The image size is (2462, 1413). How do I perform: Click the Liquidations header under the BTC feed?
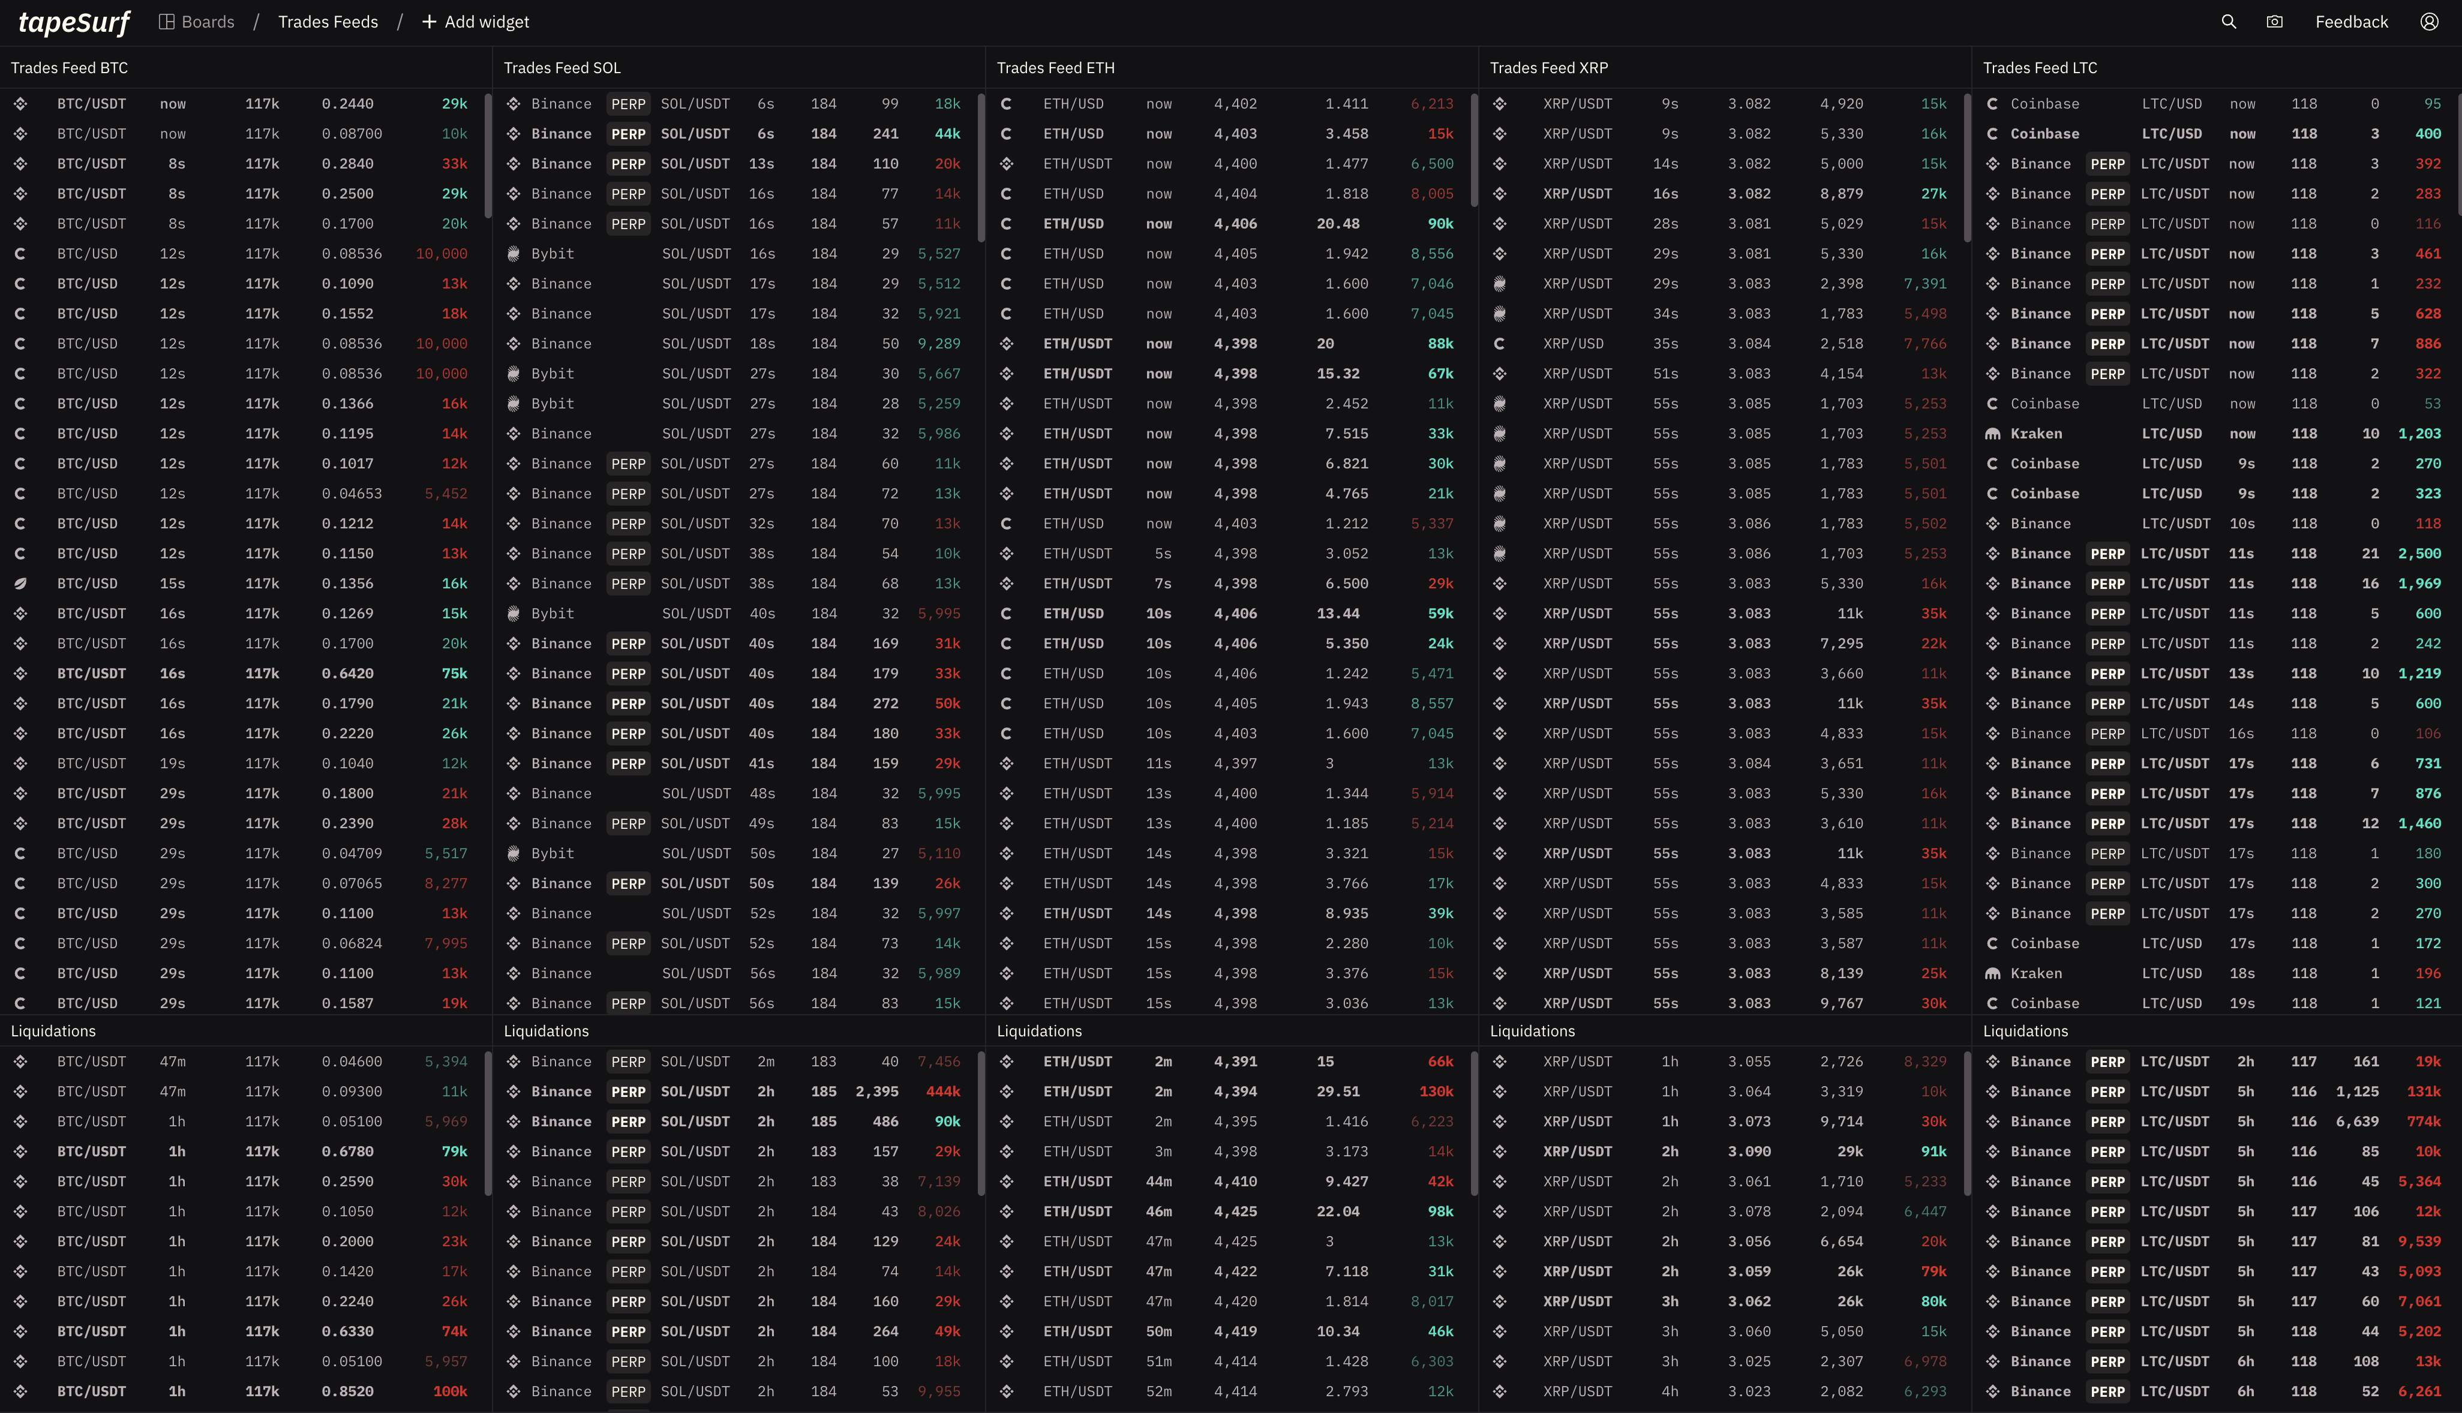click(53, 1030)
